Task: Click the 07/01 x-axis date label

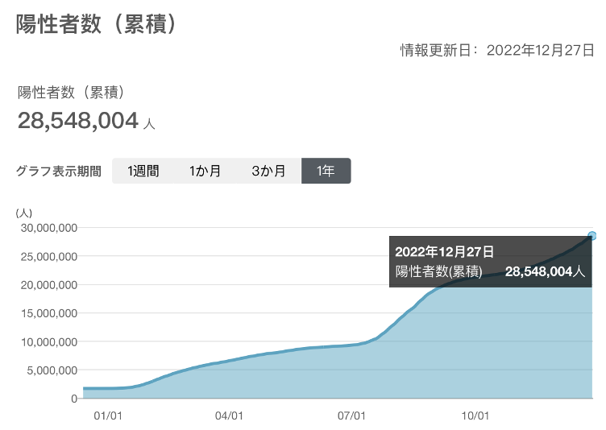Action: click(351, 416)
